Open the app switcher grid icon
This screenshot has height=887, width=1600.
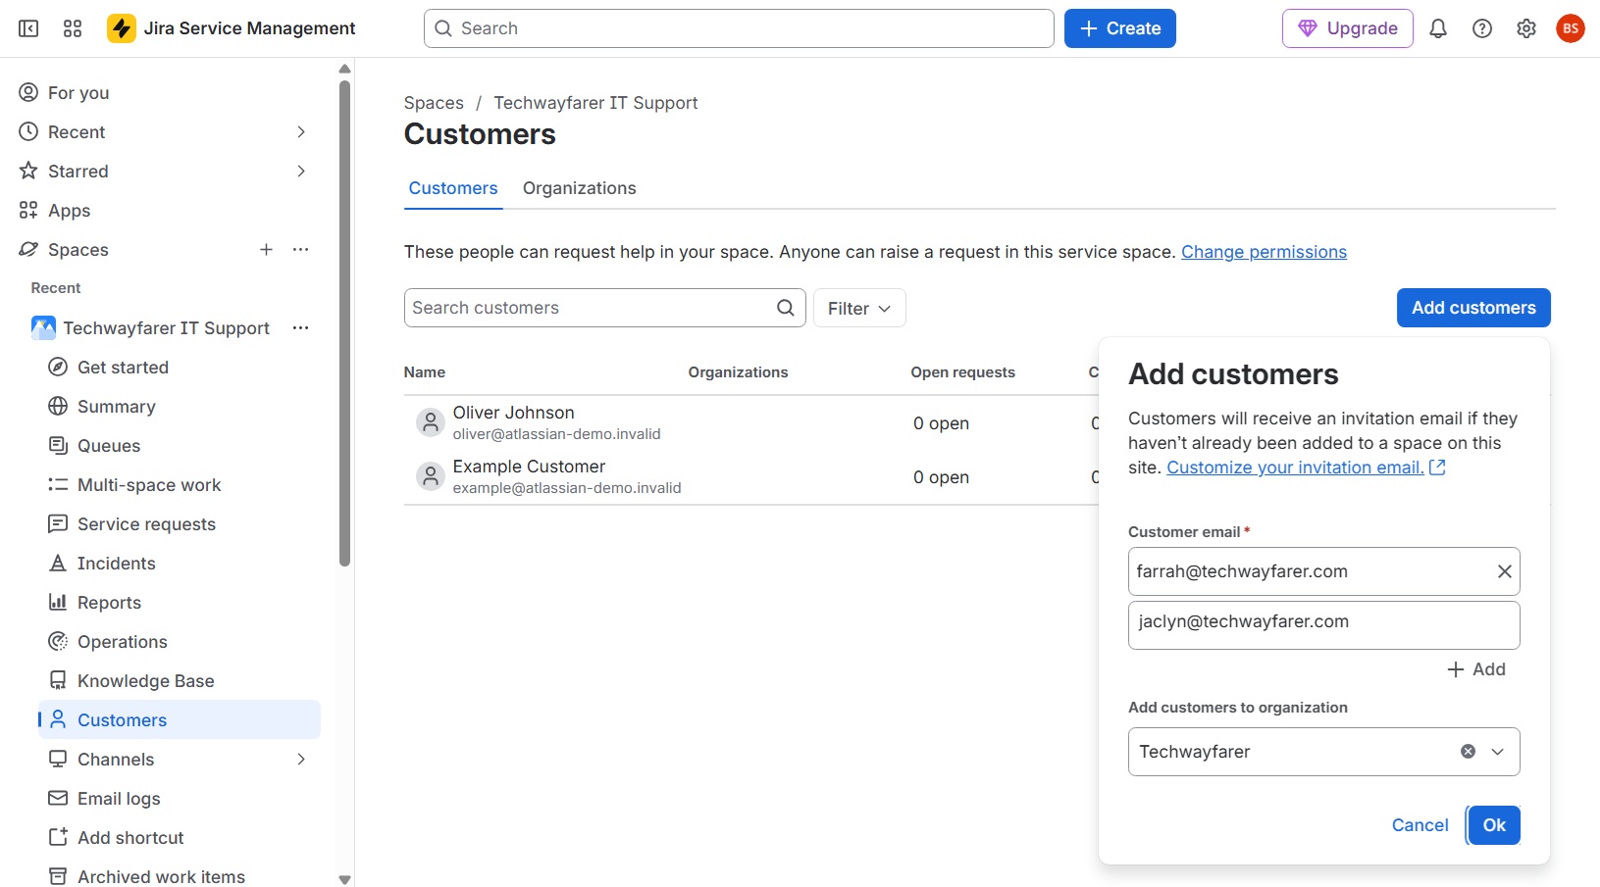[73, 28]
